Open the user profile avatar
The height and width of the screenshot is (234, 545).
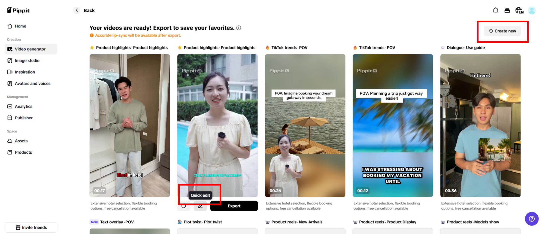click(x=532, y=10)
